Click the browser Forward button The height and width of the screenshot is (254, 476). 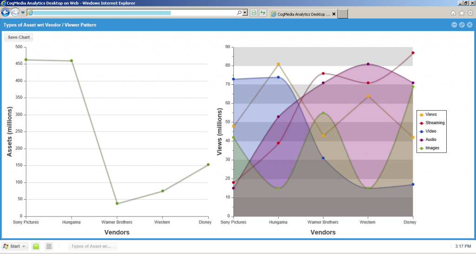[15, 13]
